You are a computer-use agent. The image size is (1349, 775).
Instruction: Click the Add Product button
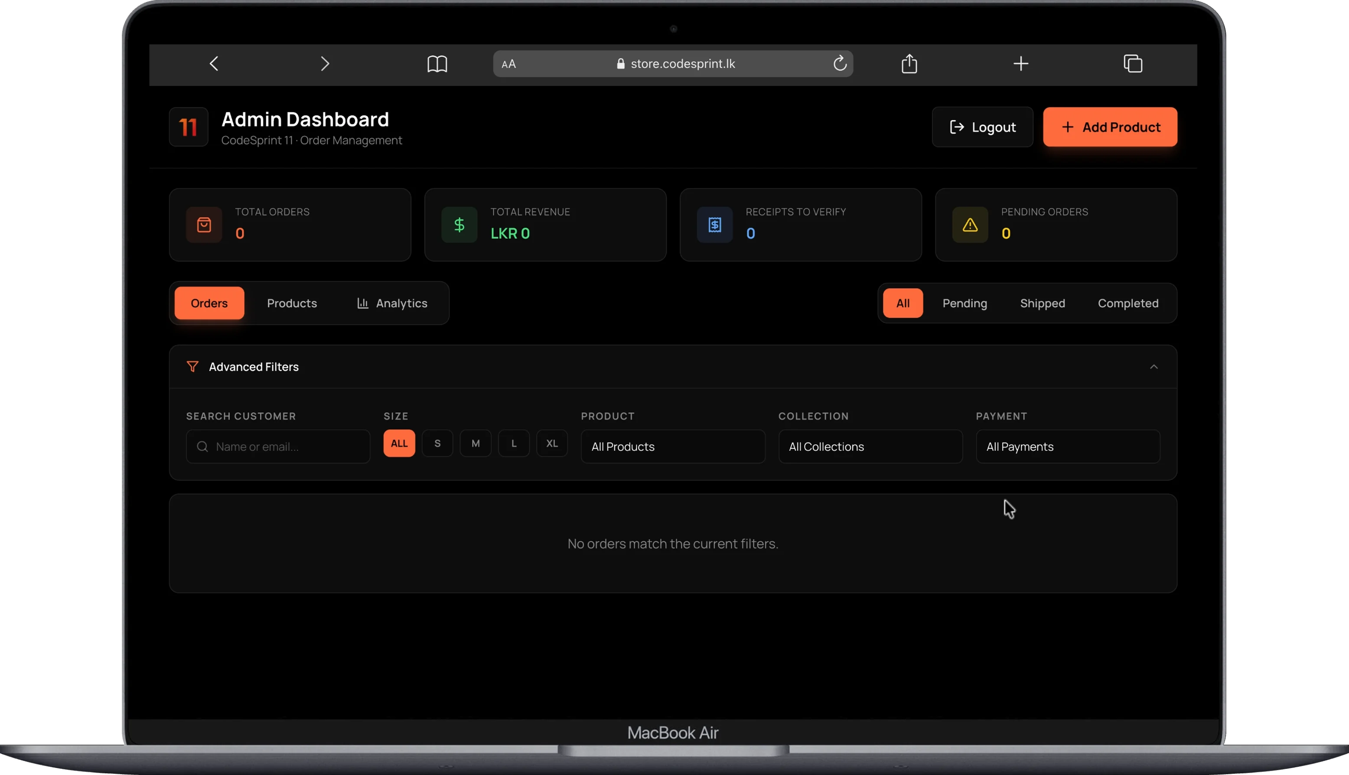(1110, 127)
